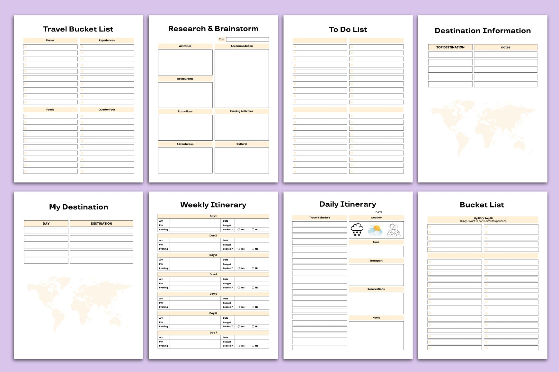Select No for Day 4 Booked
559x372 pixels.
point(253,288)
